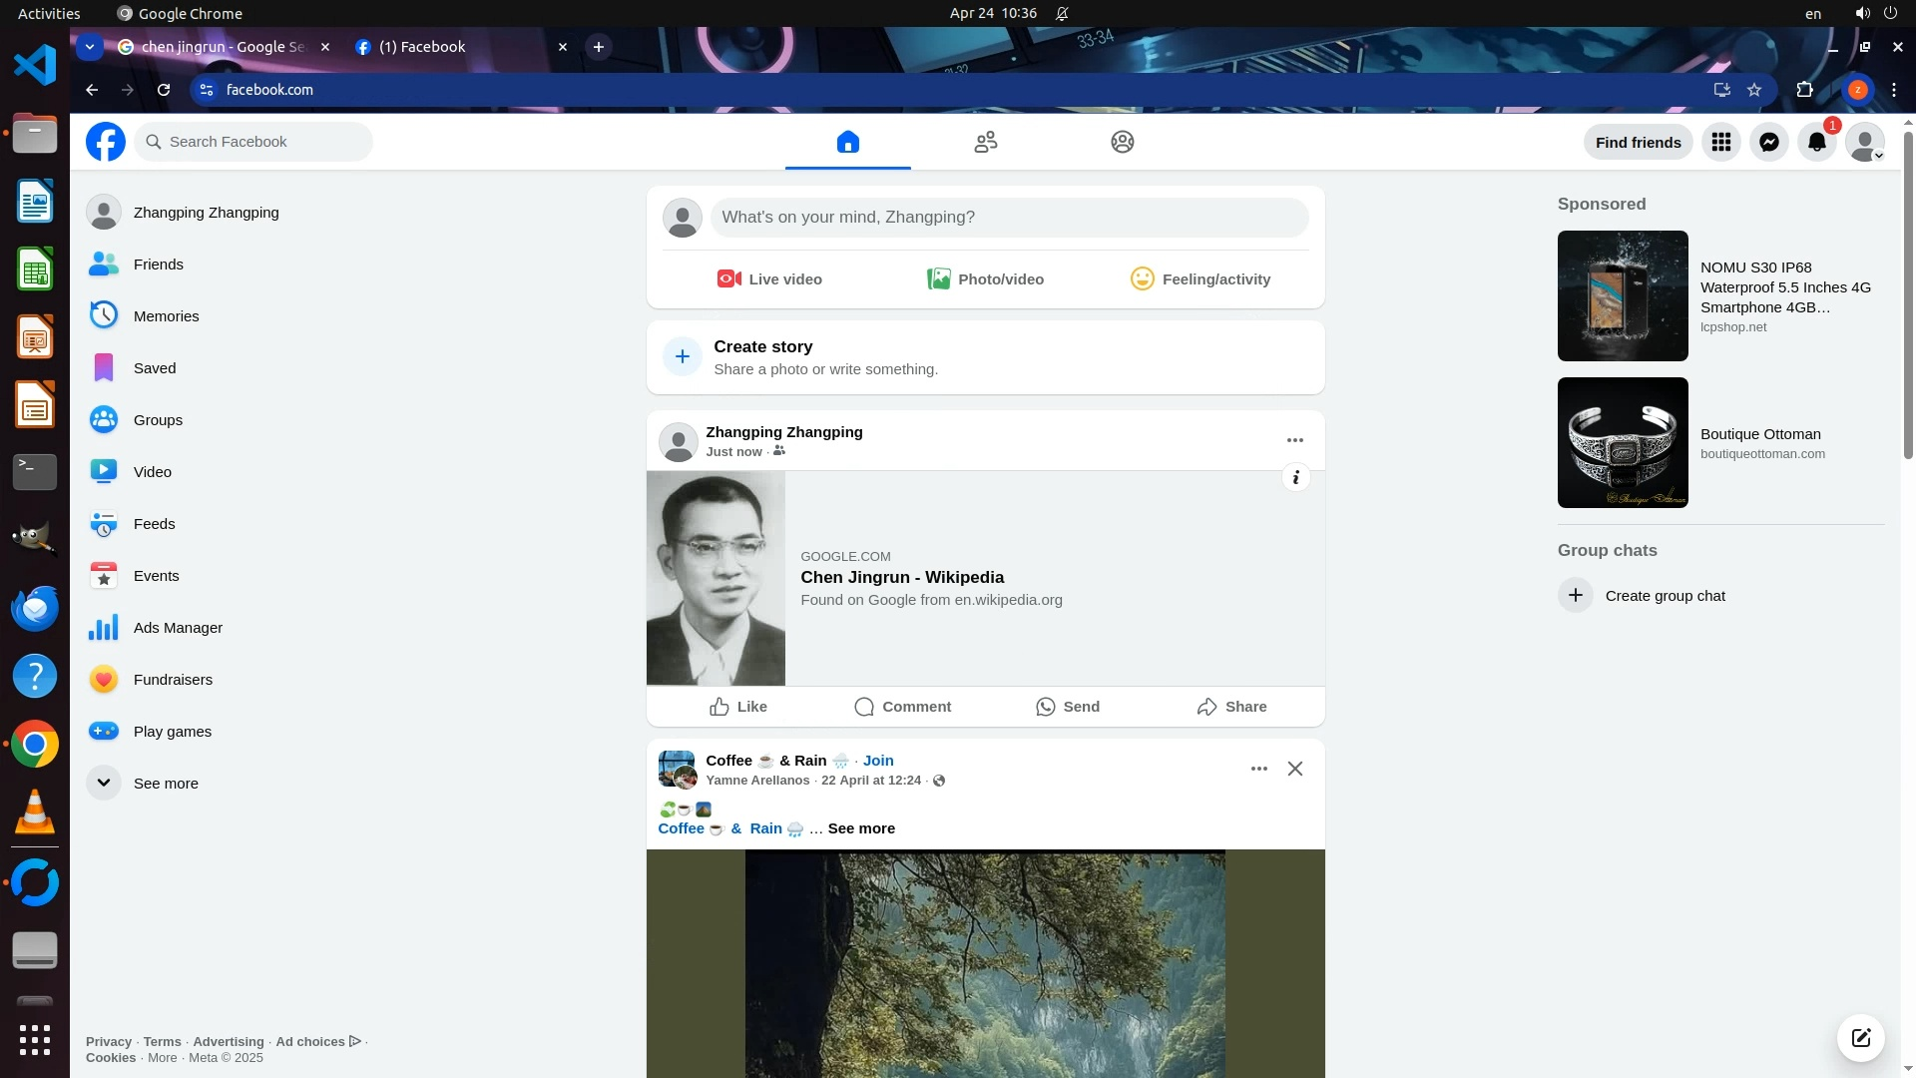
Task: Open the notifications bell
Action: tap(1816, 142)
